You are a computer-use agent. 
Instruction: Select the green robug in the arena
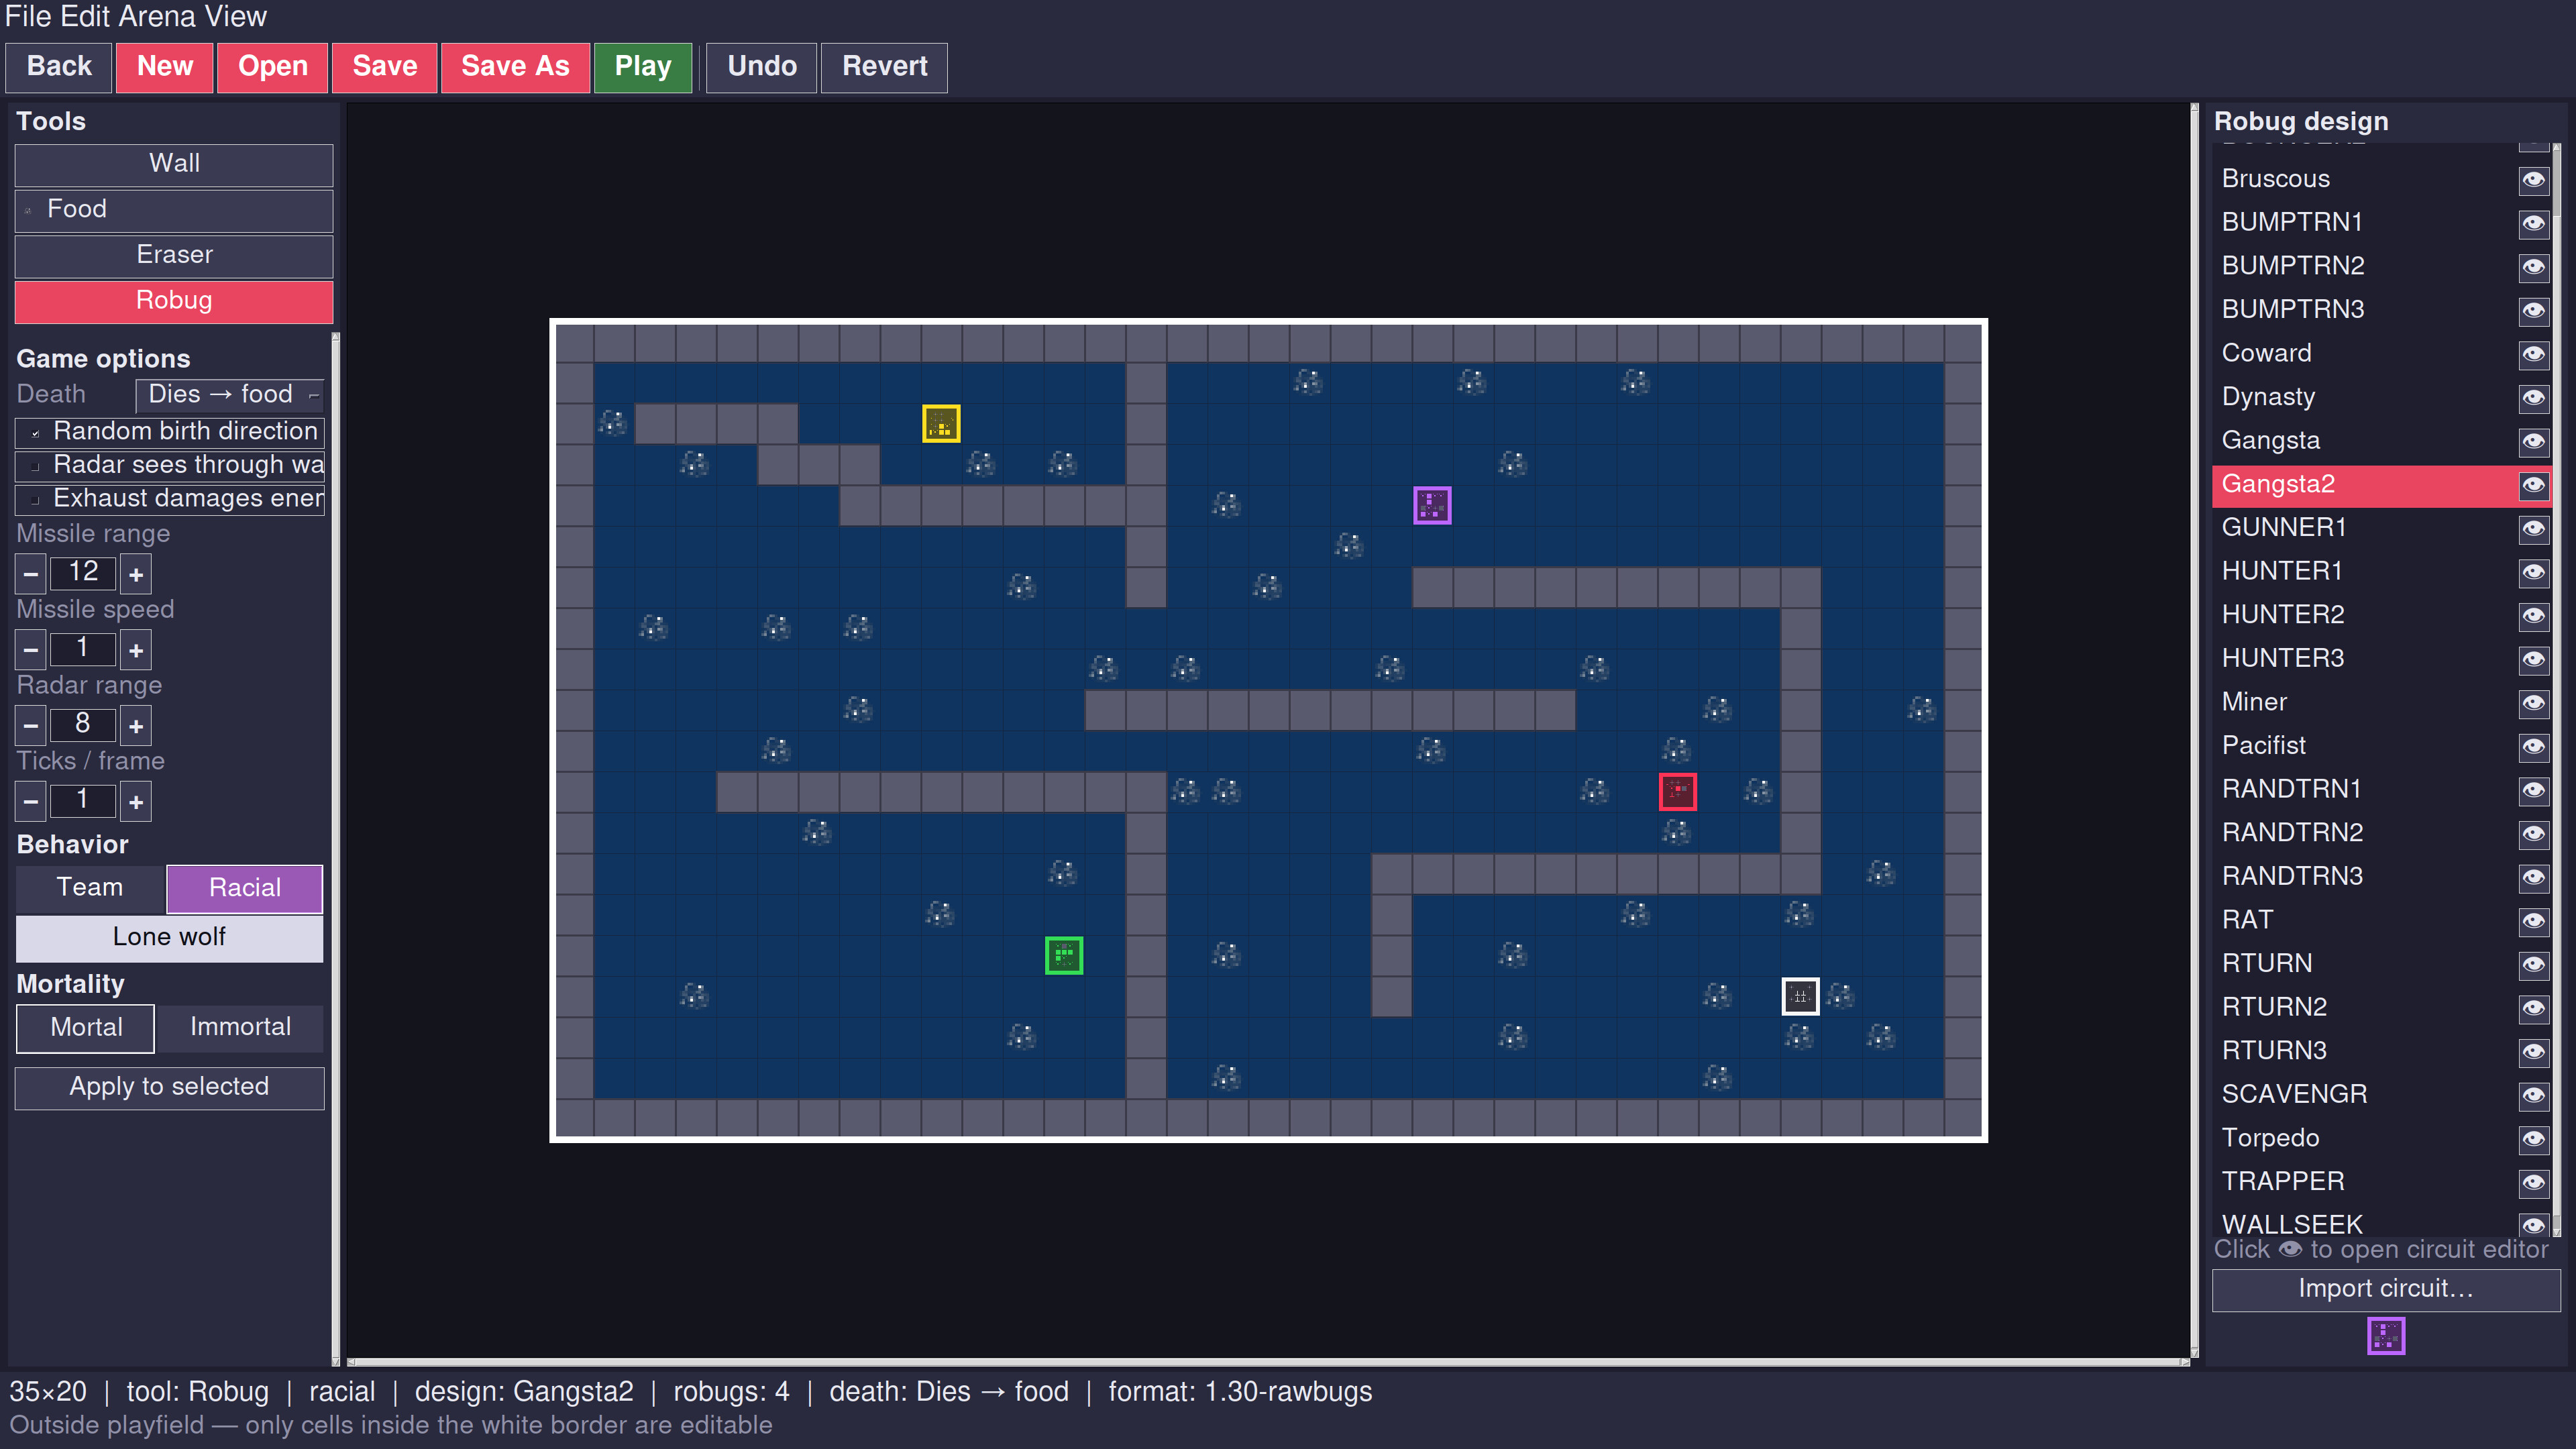(x=1063, y=956)
